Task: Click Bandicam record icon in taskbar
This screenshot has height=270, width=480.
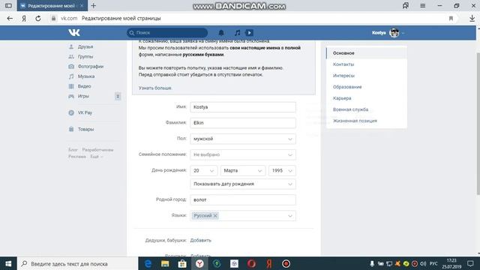Action: [286, 263]
